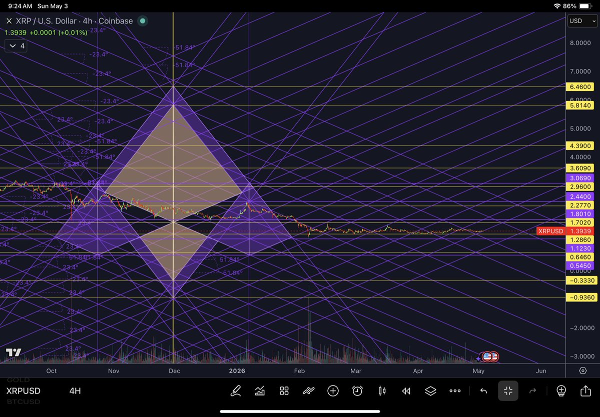Image resolution: width=600 pixels, height=417 pixels.
Task: Open the candlestick chart type icon
Action: (x=382, y=390)
